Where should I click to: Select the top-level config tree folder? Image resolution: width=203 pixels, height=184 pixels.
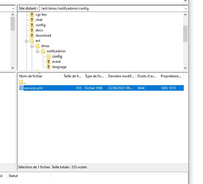coord(41,25)
